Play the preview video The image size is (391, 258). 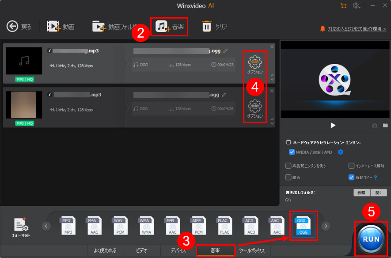pyautogui.click(x=333, y=126)
